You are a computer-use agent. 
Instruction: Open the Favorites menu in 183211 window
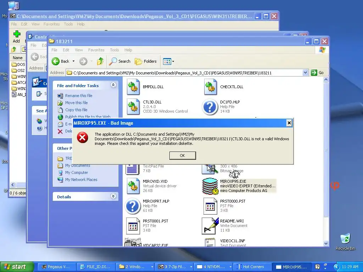point(96,50)
